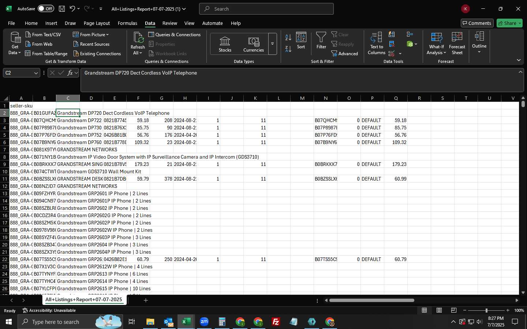Import data From Web
This screenshot has height=329, width=527.
pyautogui.click(x=39, y=44)
